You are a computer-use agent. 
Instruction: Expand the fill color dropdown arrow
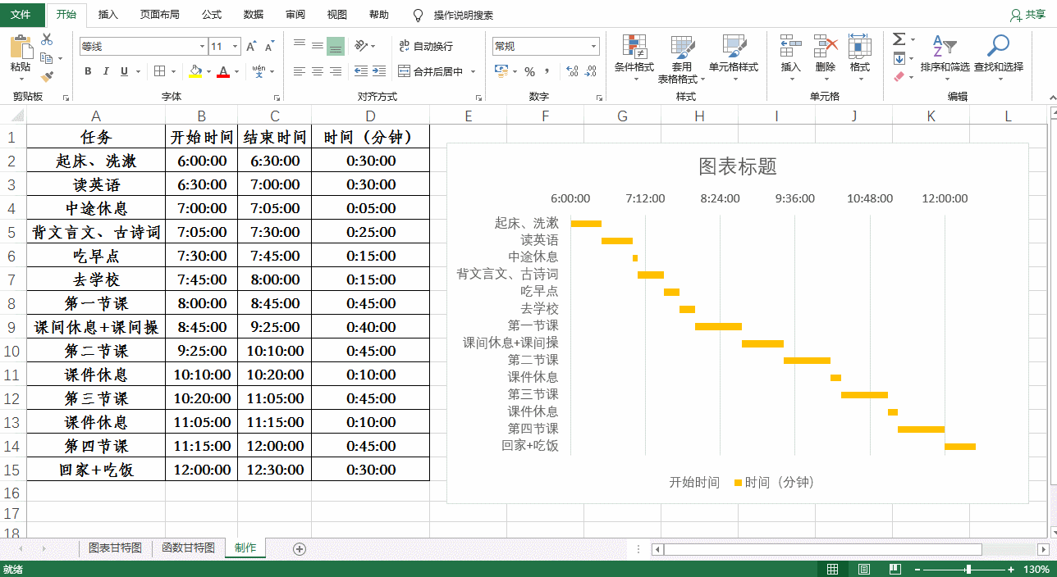(208, 72)
